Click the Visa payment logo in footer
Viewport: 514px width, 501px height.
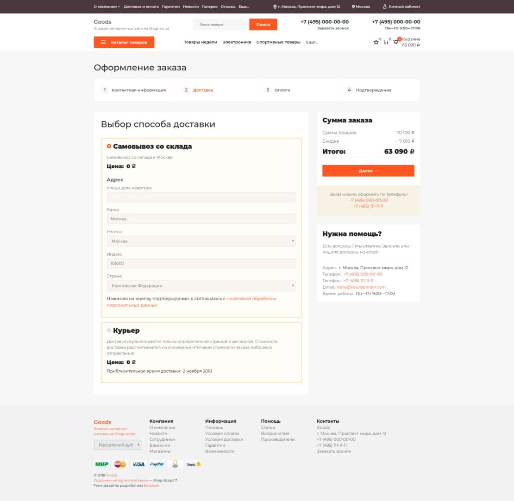pos(138,464)
